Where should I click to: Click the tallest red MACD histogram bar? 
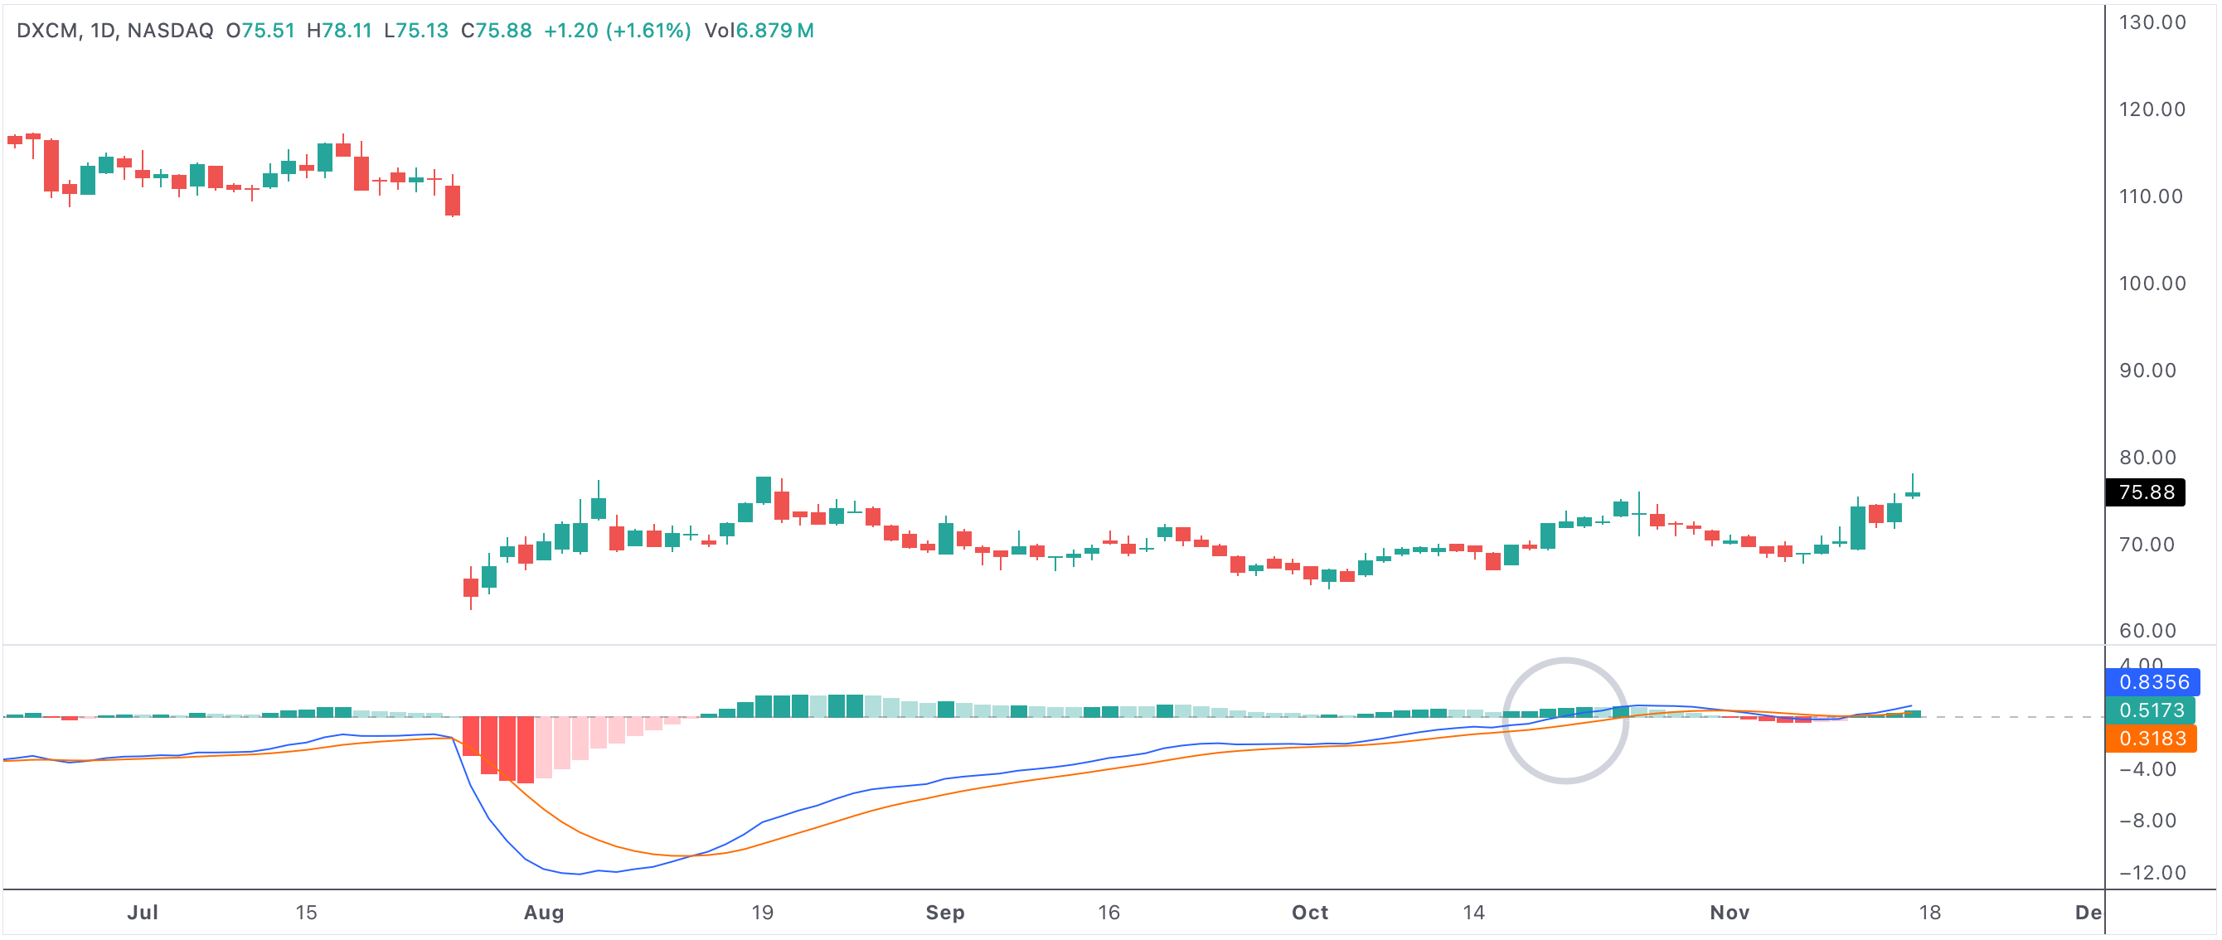pyautogui.click(x=526, y=749)
